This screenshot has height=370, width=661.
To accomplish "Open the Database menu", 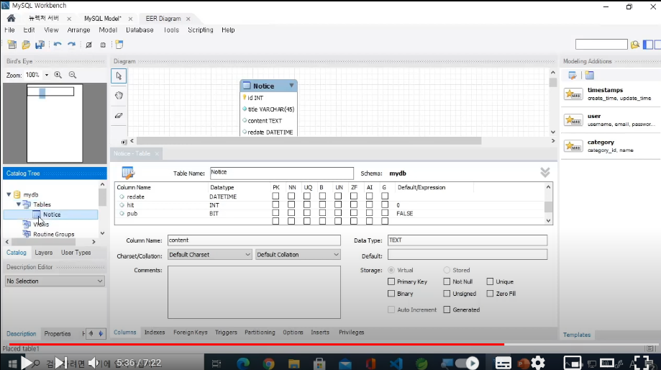I will coord(140,30).
